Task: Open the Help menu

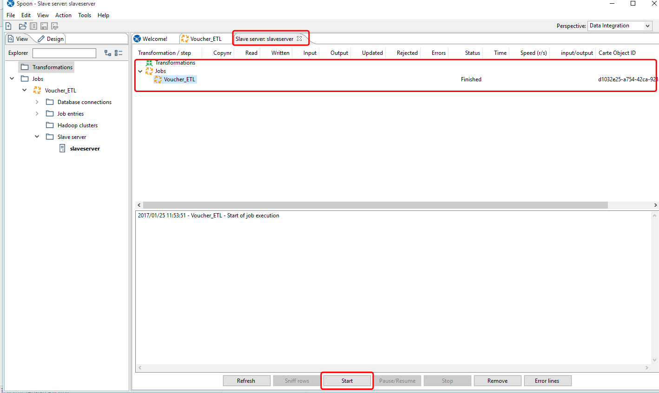Action: (103, 15)
